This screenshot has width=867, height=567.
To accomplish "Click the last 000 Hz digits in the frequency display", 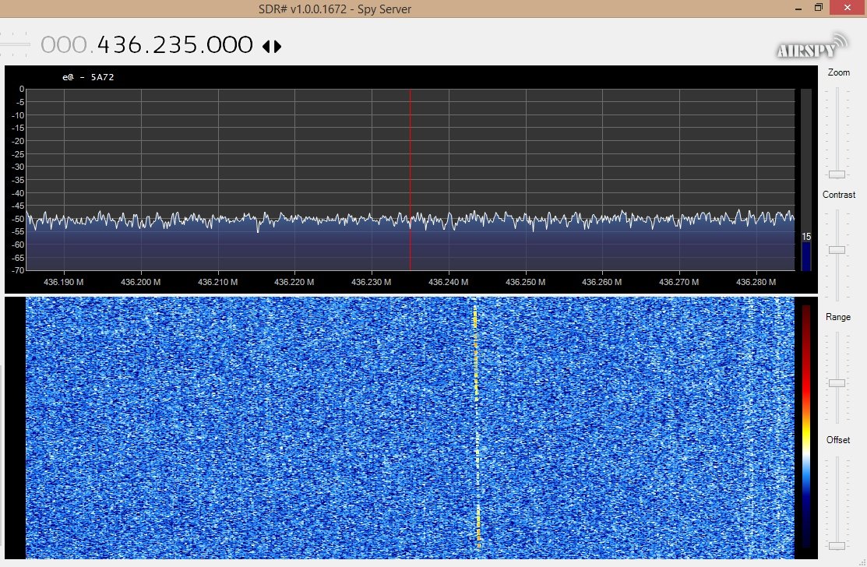I will [231, 44].
